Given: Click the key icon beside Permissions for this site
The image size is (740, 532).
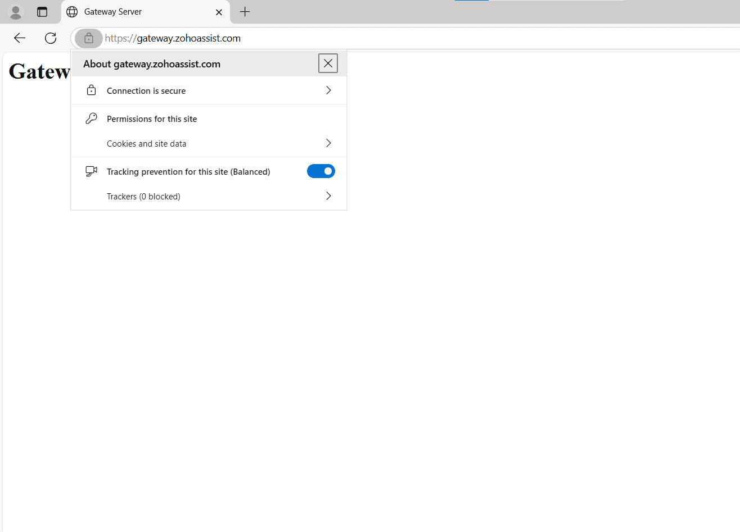Looking at the screenshot, I should pos(91,118).
